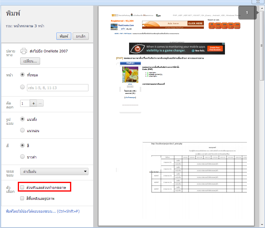
Task: Click the 'รวม: หน้ากระดาษ 3 หน้า' total pages summary text
Action: (x=25, y=26)
